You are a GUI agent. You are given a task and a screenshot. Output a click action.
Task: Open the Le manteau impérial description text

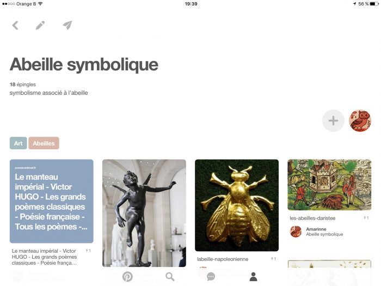tap(44, 257)
